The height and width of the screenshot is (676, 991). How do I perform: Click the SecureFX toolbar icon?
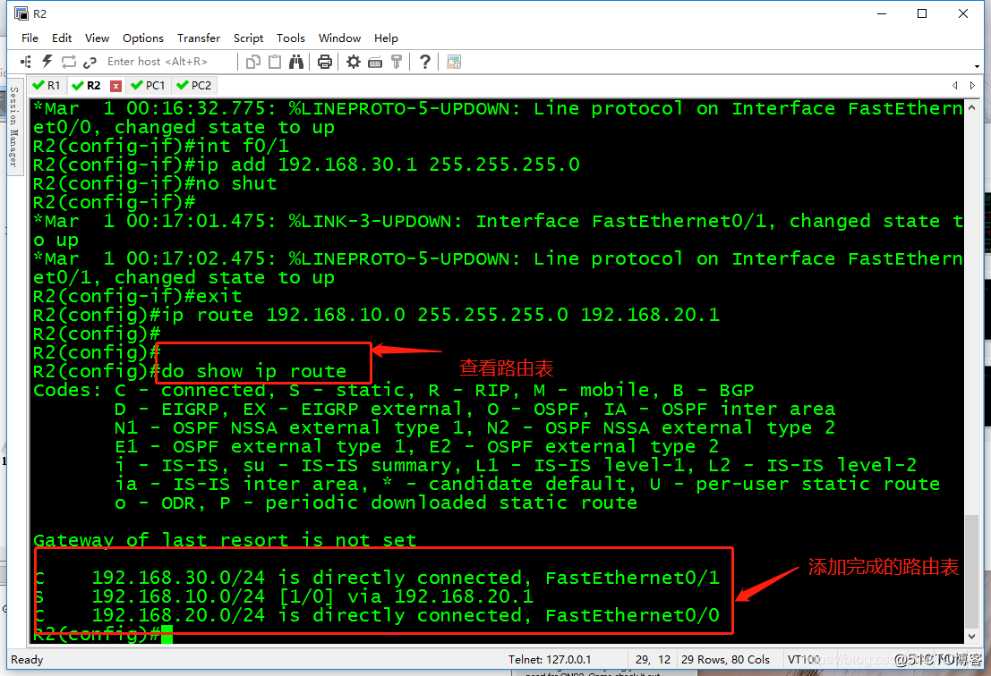454,61
